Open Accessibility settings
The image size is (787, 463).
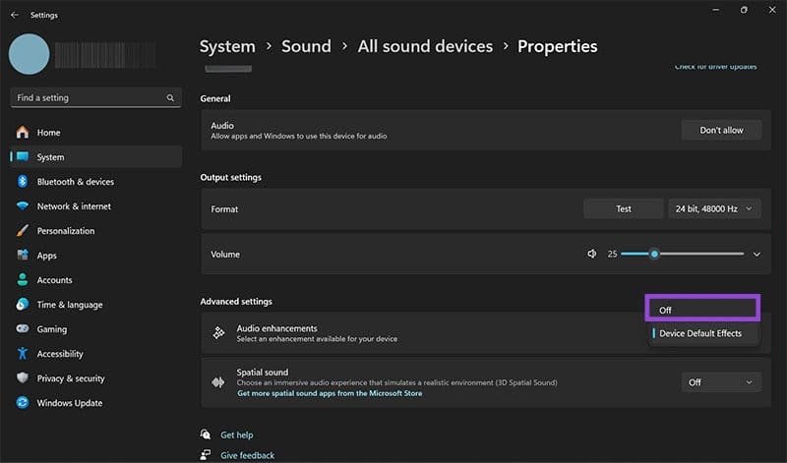click(95, 354)
